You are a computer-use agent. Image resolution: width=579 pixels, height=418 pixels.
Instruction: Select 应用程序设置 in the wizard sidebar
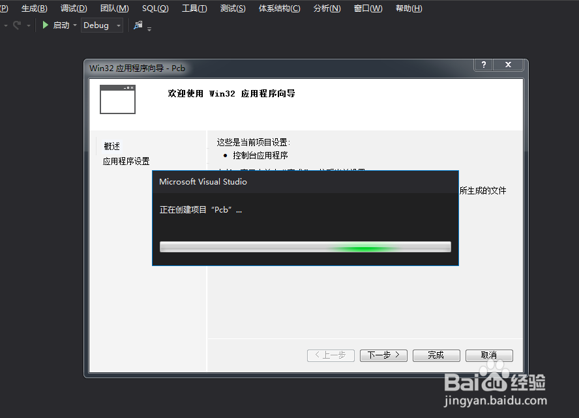126,161
